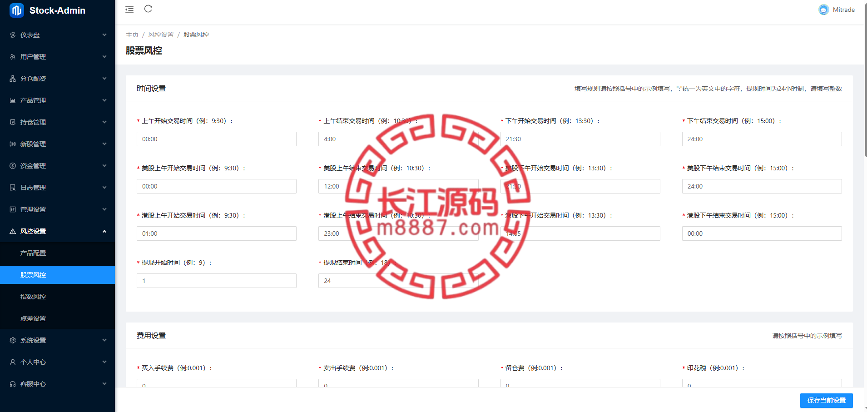Open the 产品配置 submenu item

coord(57,253)
